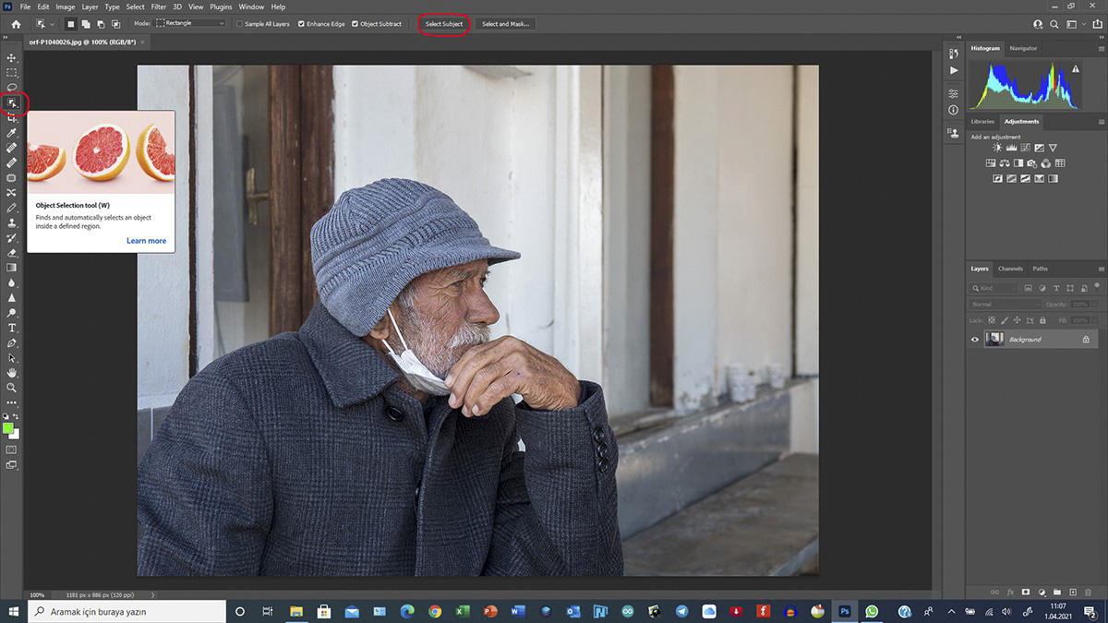The width and height of the screenshot is (1108, 623).
Task: Open the Windows Start menu
Action: [x=13, y=611]
